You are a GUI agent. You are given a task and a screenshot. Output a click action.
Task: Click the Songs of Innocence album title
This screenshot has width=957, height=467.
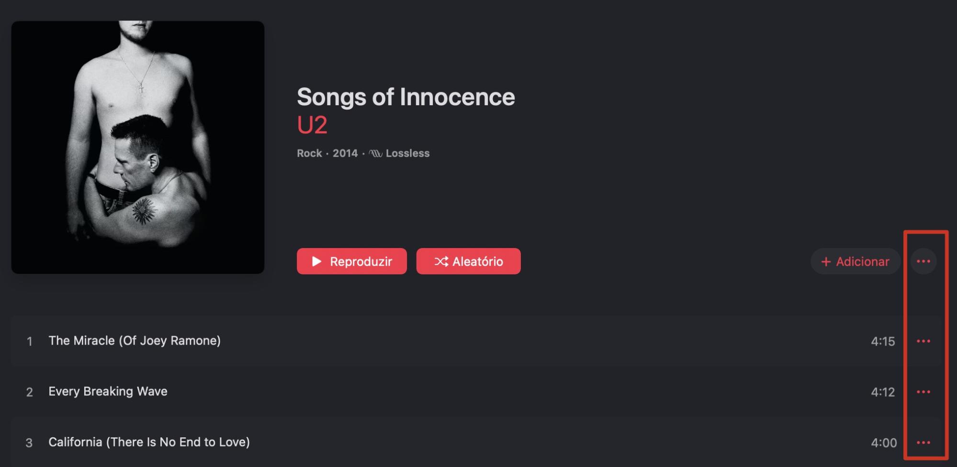(405, 96)
